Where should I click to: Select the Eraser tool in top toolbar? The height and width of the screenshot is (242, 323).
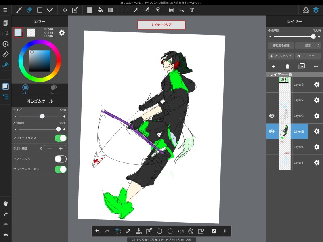coord(29,10)
